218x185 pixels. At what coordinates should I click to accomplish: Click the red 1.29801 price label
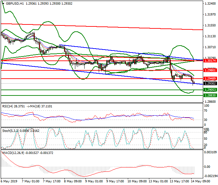click(210, 70)
